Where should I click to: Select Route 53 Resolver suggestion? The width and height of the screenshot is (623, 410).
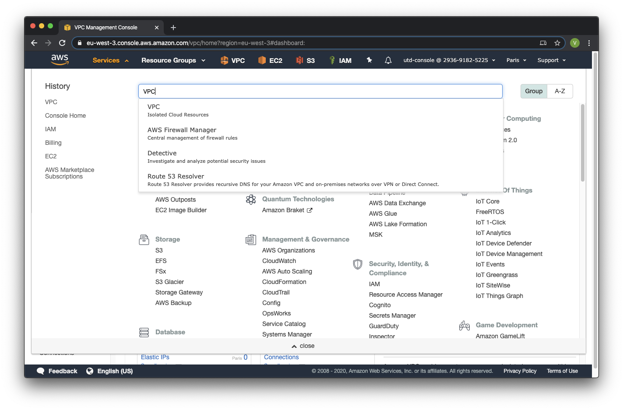tap(320, 180)
